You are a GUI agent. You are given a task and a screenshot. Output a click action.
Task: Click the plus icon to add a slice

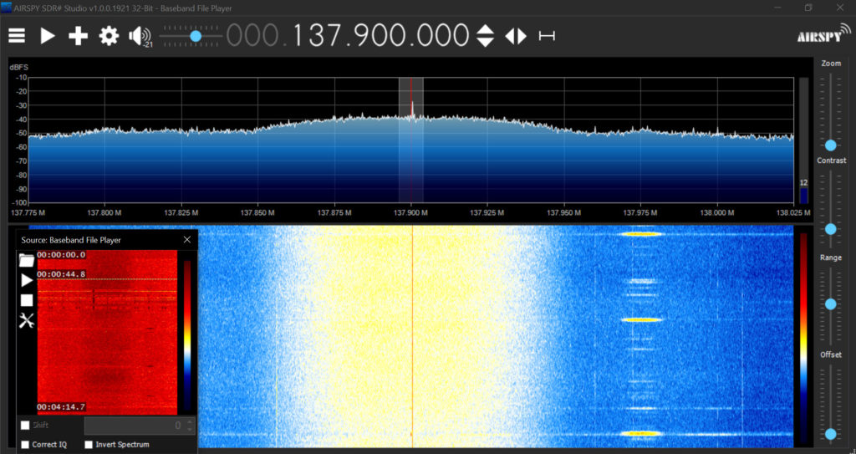(78, 36)
